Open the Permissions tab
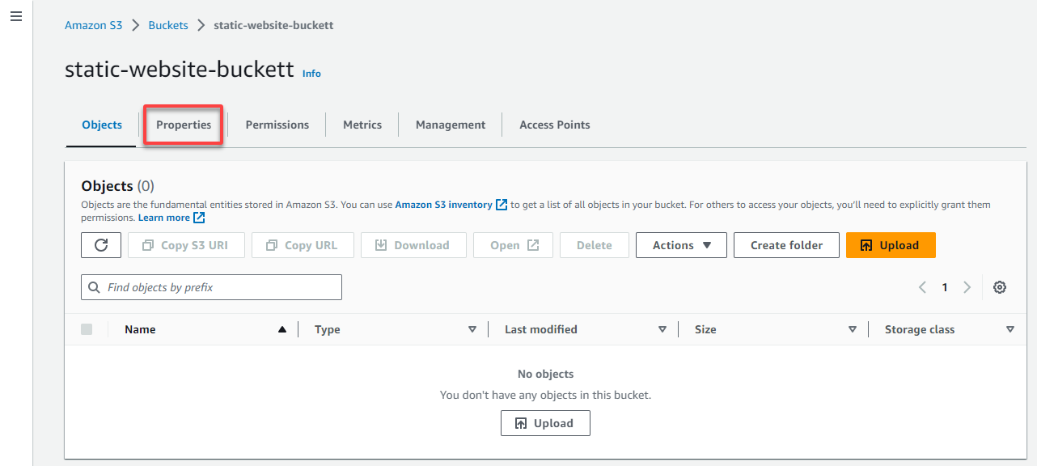The height and width of the screenshot is (466, 1037). tap(277, 125)
